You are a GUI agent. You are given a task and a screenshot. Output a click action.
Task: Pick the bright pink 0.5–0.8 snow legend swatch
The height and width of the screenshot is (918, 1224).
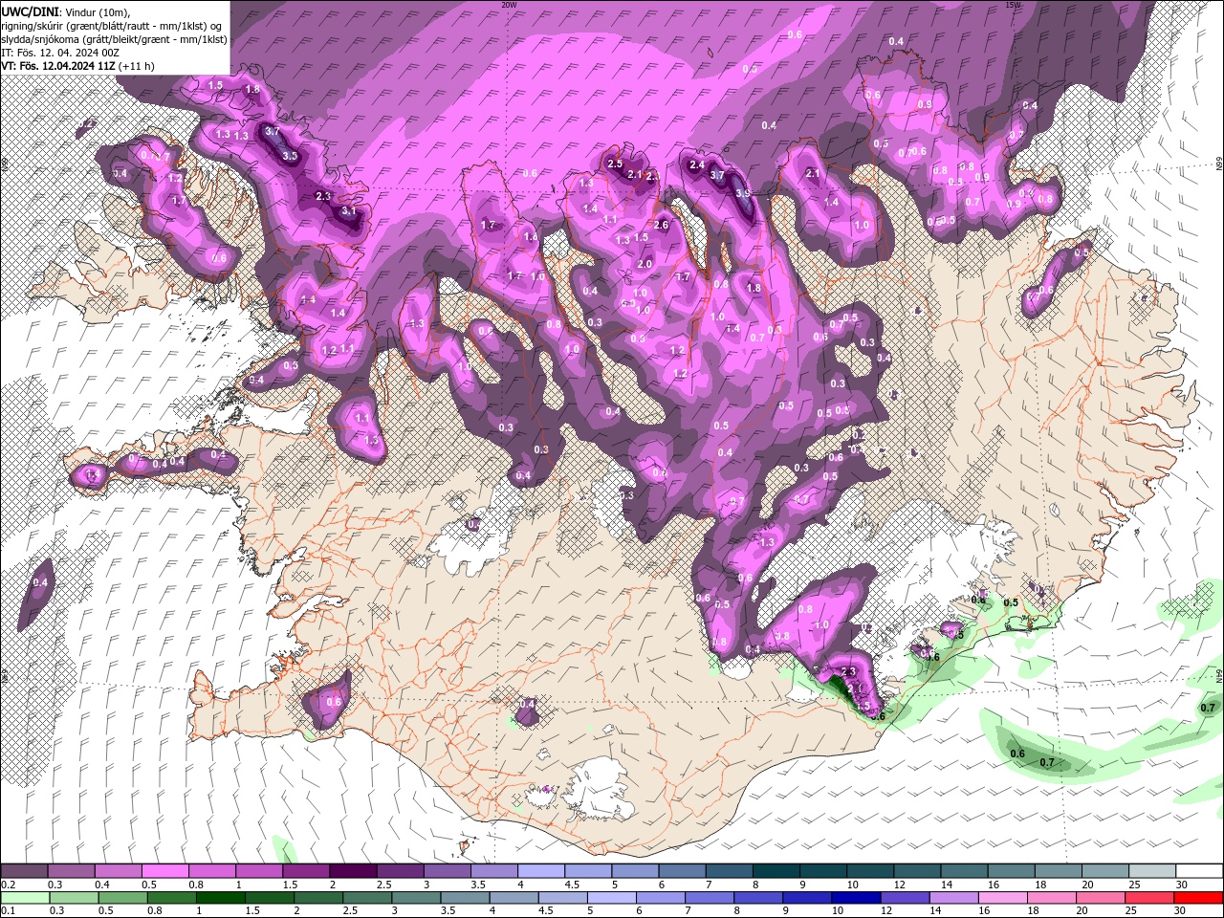pyautogui.click(x=164, y=871)
